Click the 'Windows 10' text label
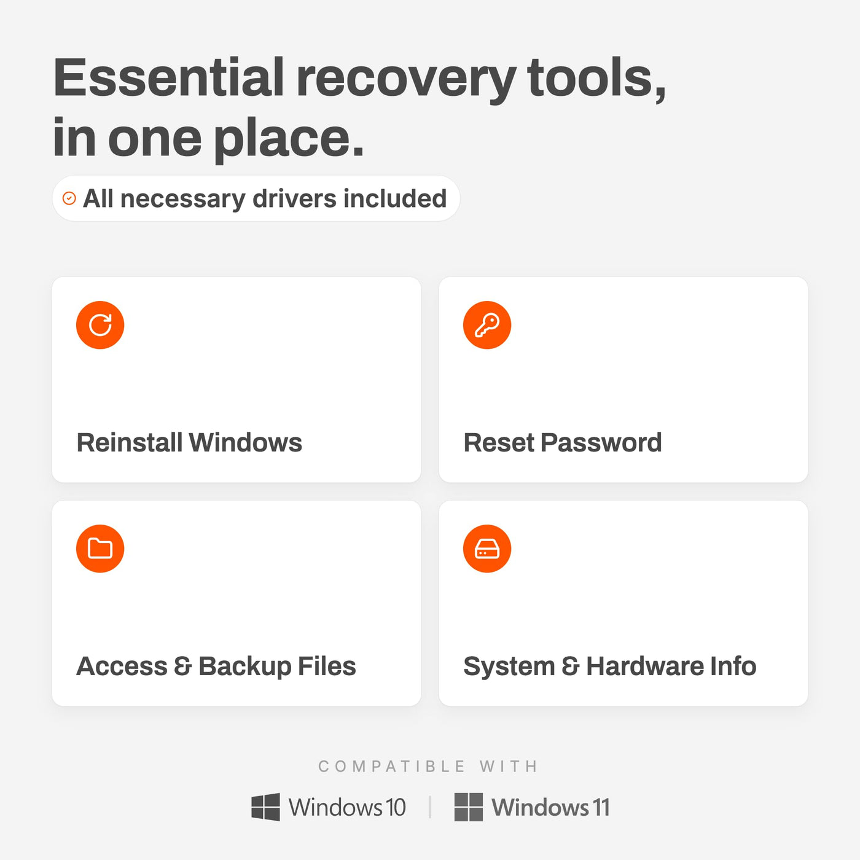 [347, 807]
